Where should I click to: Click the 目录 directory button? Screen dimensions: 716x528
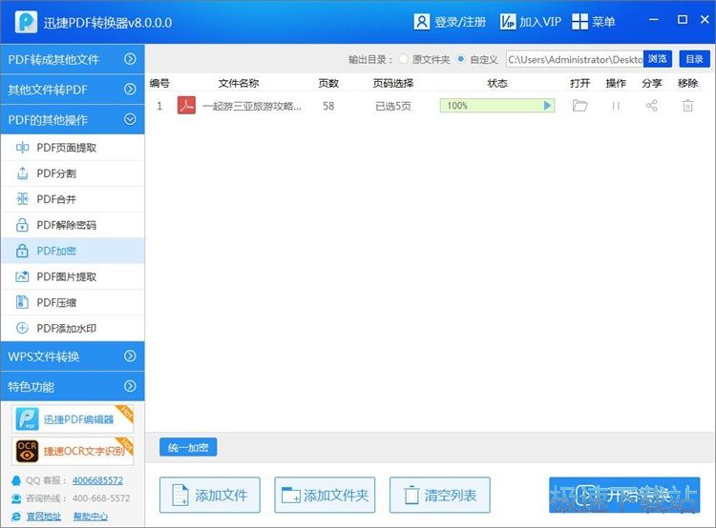pyautogui.click(x=695, y=59)
